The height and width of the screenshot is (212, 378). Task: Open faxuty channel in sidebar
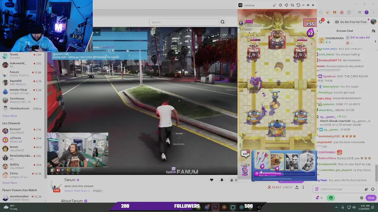pyautogui.click(x=22, y=56)
